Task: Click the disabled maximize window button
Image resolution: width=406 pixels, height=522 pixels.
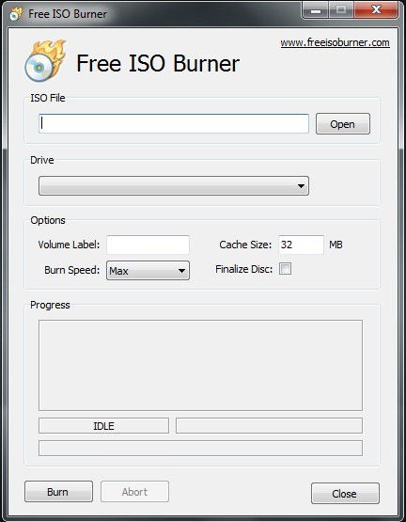Action: 341,10
